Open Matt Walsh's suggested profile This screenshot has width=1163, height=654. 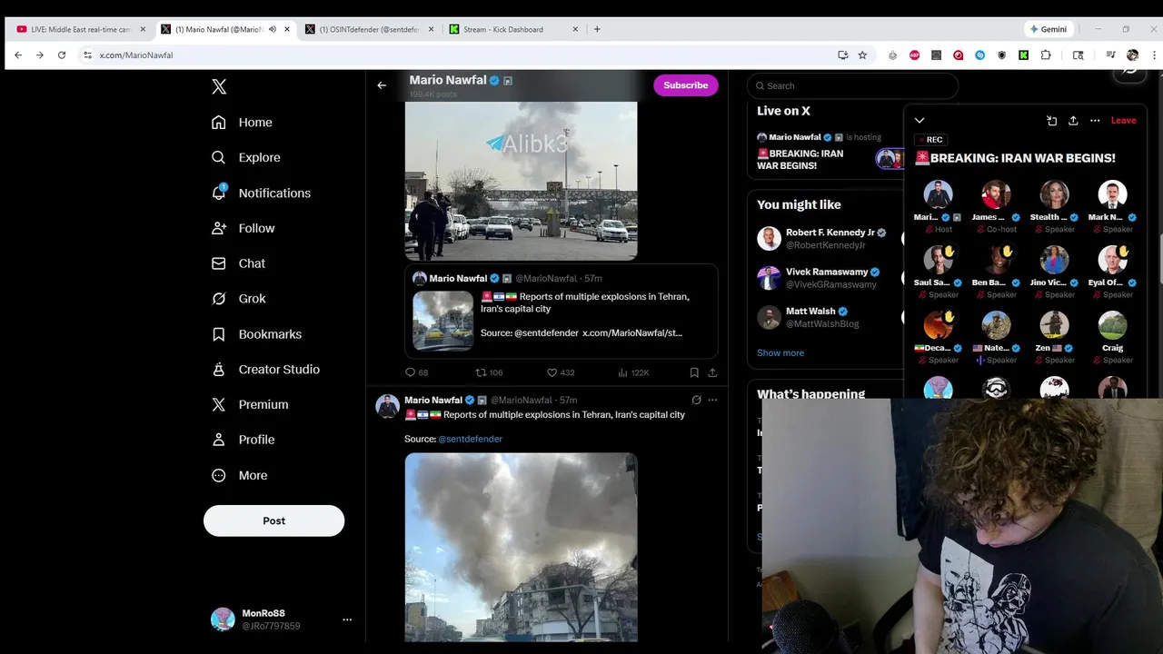click(x=830, y=317)
